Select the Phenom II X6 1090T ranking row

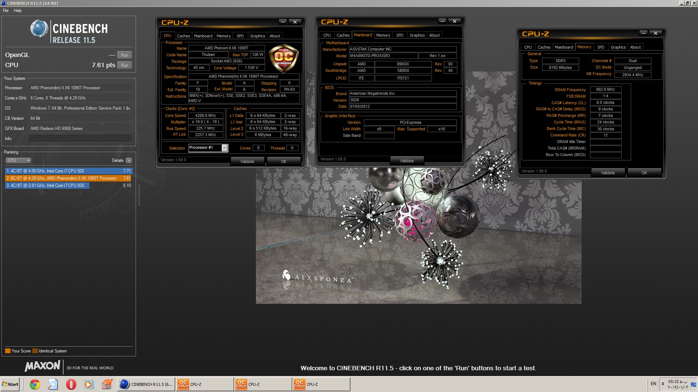(x=69, y=178)
